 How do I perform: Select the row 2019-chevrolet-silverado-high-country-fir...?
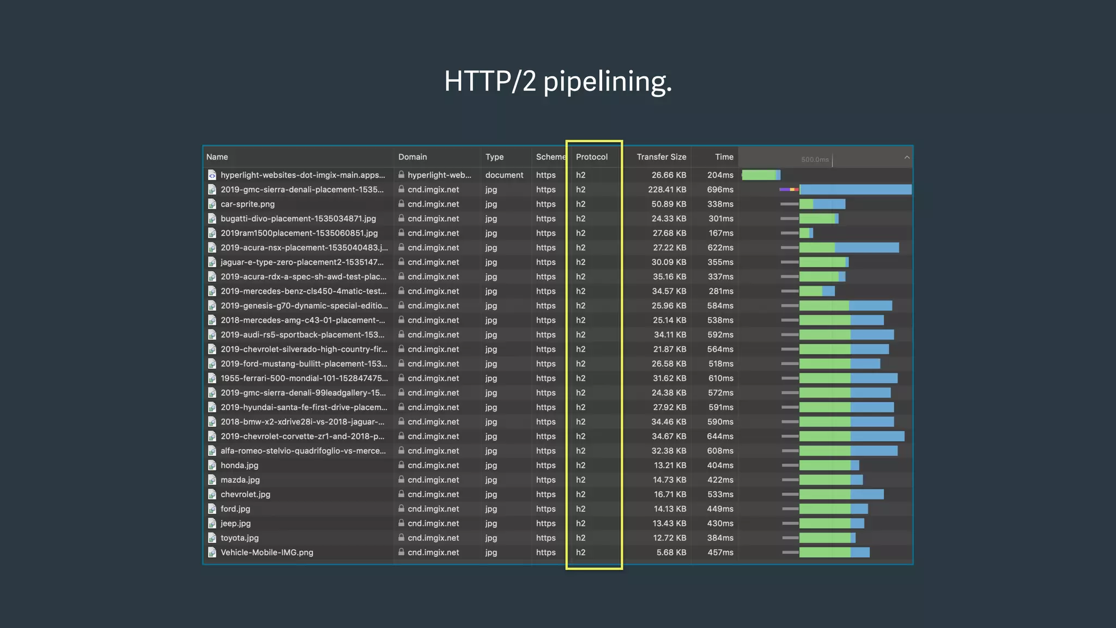tap(557, 349)
